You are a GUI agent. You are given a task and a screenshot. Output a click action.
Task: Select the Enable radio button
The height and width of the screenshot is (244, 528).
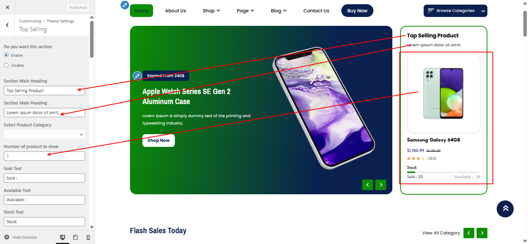tap(6, 55)
